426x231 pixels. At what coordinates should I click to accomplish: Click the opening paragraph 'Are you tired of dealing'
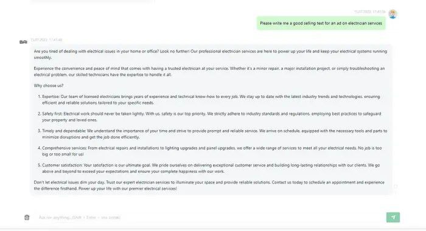click(211, 54)
